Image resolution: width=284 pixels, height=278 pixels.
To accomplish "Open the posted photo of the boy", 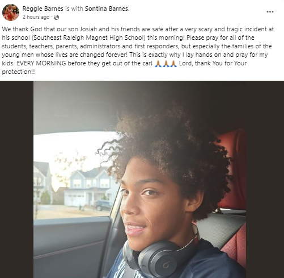I will pyautogui.click(x=140, y=180).
